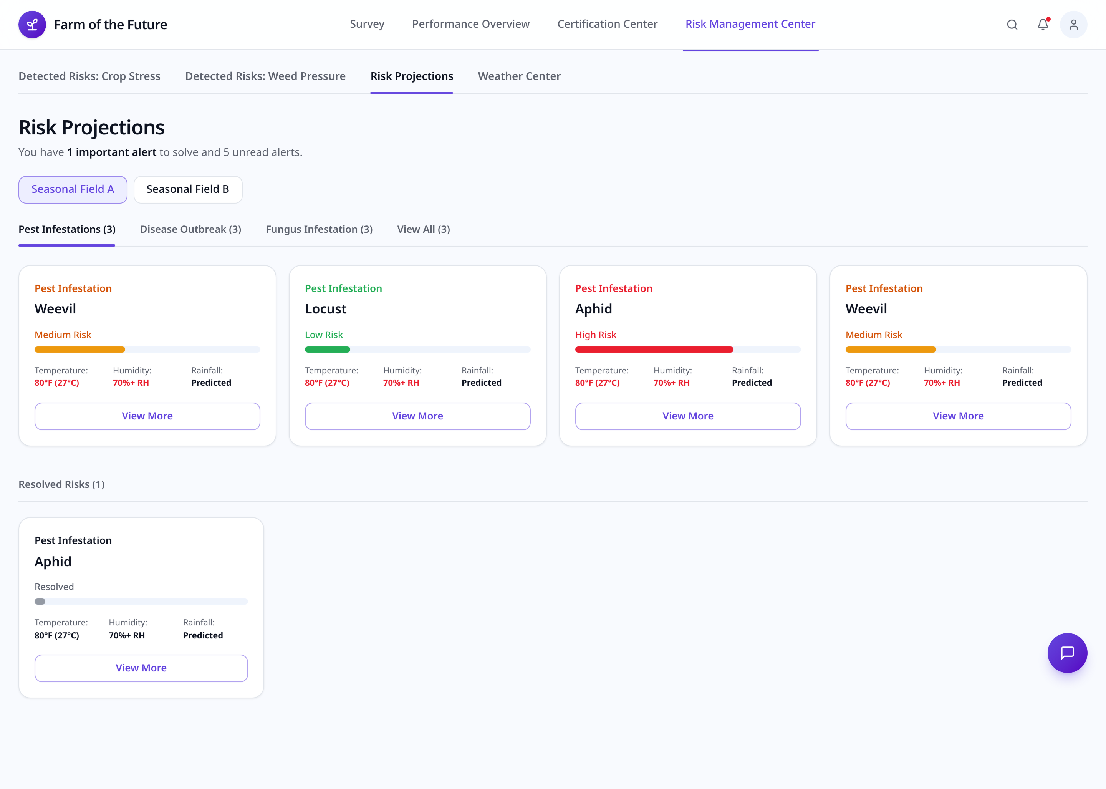
Task: Open Performance Overview in top navigation
Action: click(471, 24)
